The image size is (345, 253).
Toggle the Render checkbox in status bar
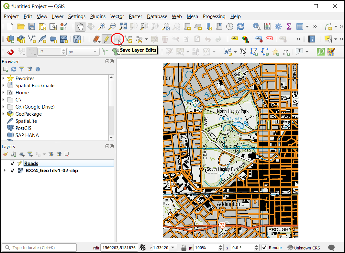[264, 248]
